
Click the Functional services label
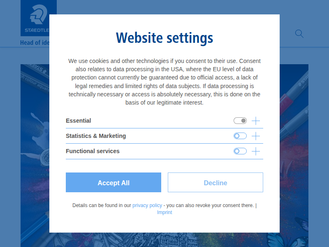tap(93, 151)
